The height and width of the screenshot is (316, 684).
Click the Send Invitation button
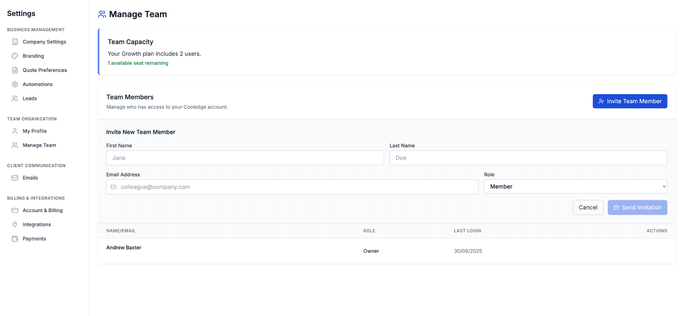pyautogui.click(x=637, y=208)
